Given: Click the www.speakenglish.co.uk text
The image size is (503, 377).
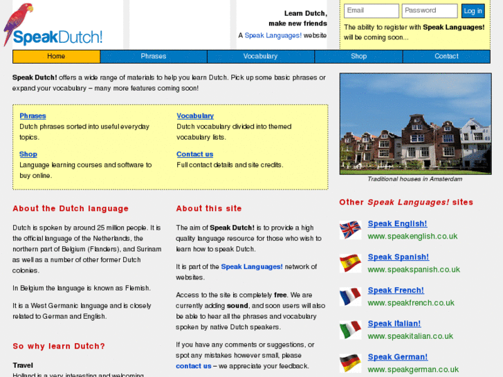Looking at the screenshot, I should tap(412, 237).
